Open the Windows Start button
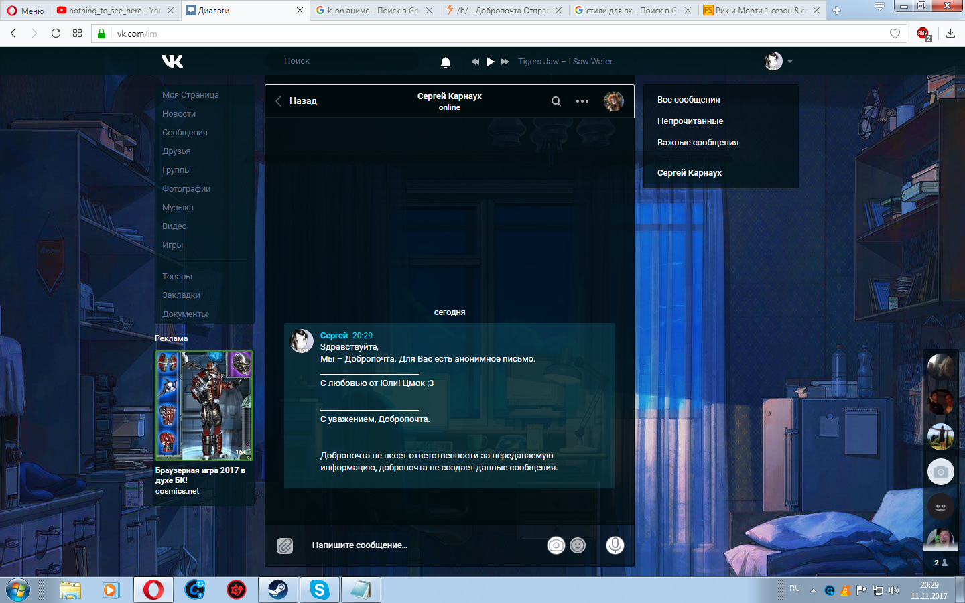Screen dimensions: 965x603 click(18, 590)
